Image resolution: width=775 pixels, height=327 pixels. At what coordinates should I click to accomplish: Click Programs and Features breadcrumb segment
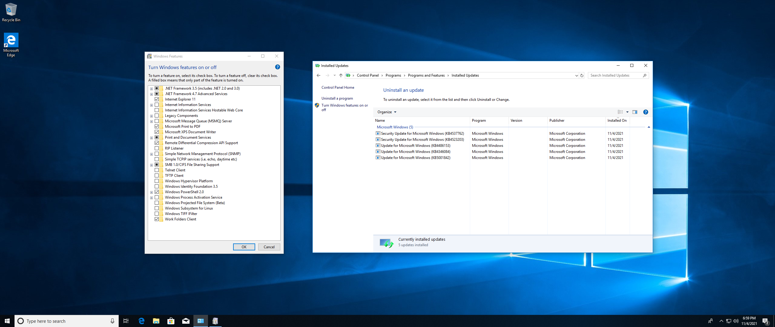click(426, 75)
